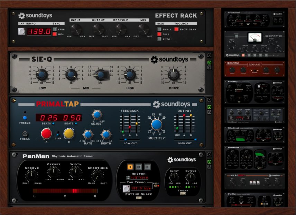Click the PanMan GROOVE knob
The image size is (296, 215).
(x=31, y=175)
